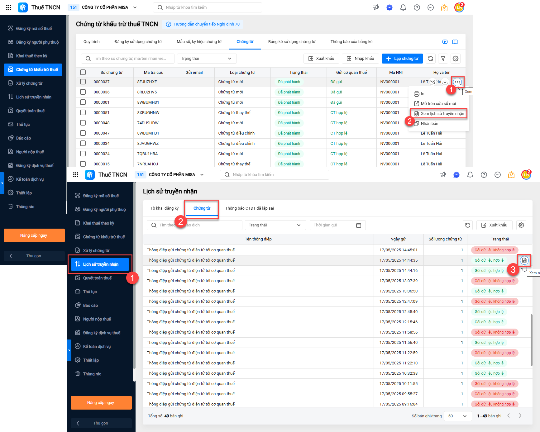Click the refresh icon beside Lập chứng từ

(x=431, y=59)
